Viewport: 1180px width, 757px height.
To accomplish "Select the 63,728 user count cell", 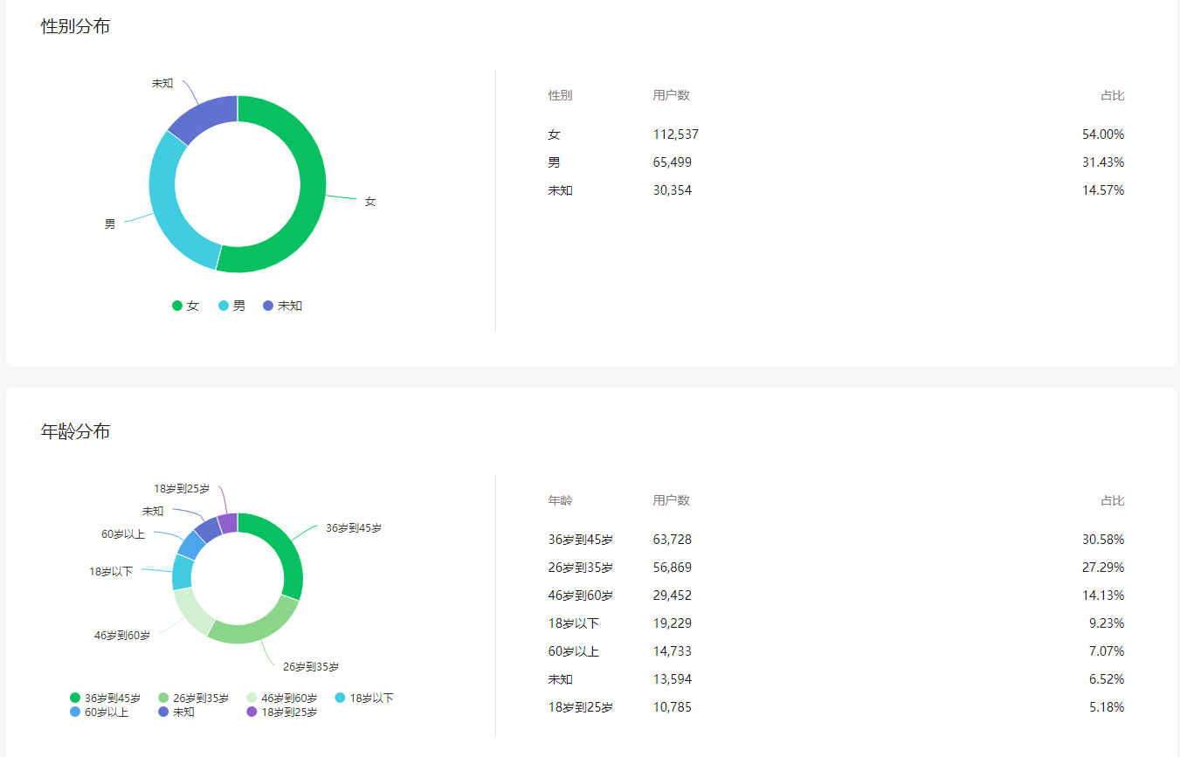I will (x=673, y=540).
